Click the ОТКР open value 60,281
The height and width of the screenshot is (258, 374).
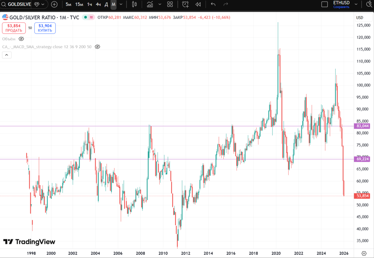(115, 17)
